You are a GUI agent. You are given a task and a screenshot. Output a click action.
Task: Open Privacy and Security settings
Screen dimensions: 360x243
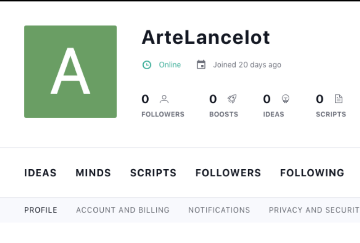click(x=314, y=210)
